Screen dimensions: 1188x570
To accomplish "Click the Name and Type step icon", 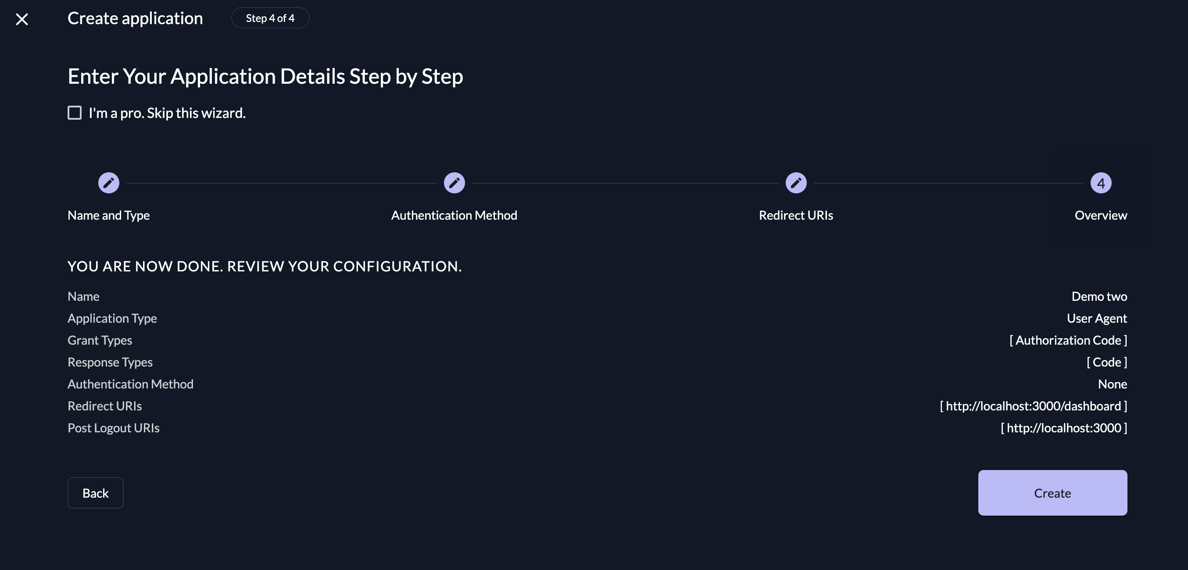I will [x=108, y=182].
